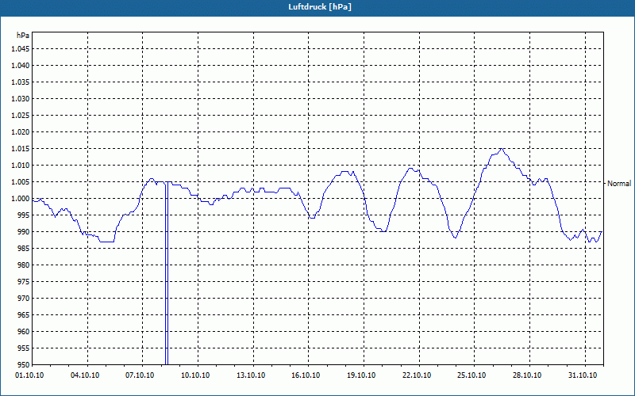Viewport: 635px width, 396px height.
Task: Click the 22.10.10 date label
Action: [x=417, y=375]
